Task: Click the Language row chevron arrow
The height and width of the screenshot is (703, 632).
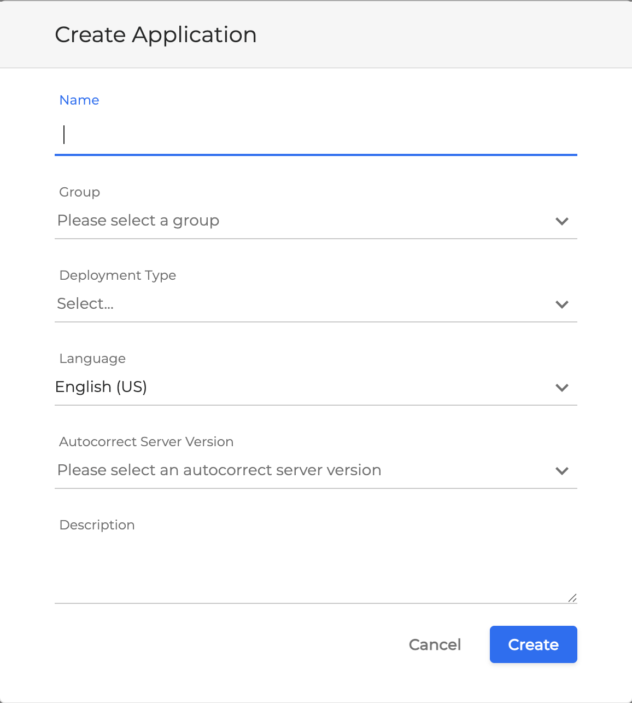Action: coord(562,388)
